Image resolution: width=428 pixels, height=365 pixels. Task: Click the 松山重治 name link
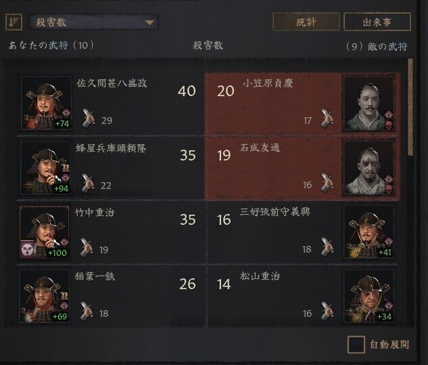[260, 276]
